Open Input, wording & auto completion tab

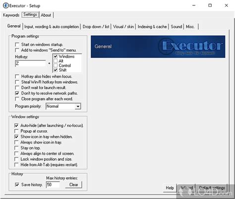[x=52, y=27]
